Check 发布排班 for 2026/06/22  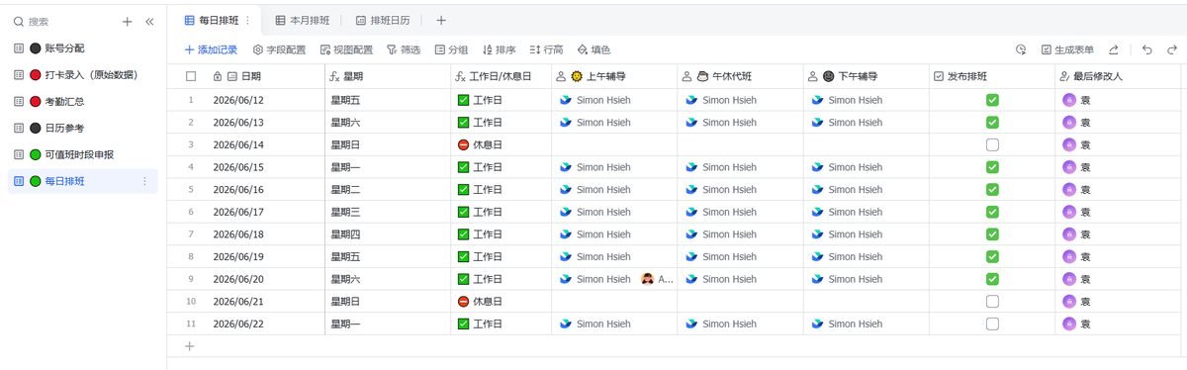point(992,324)
